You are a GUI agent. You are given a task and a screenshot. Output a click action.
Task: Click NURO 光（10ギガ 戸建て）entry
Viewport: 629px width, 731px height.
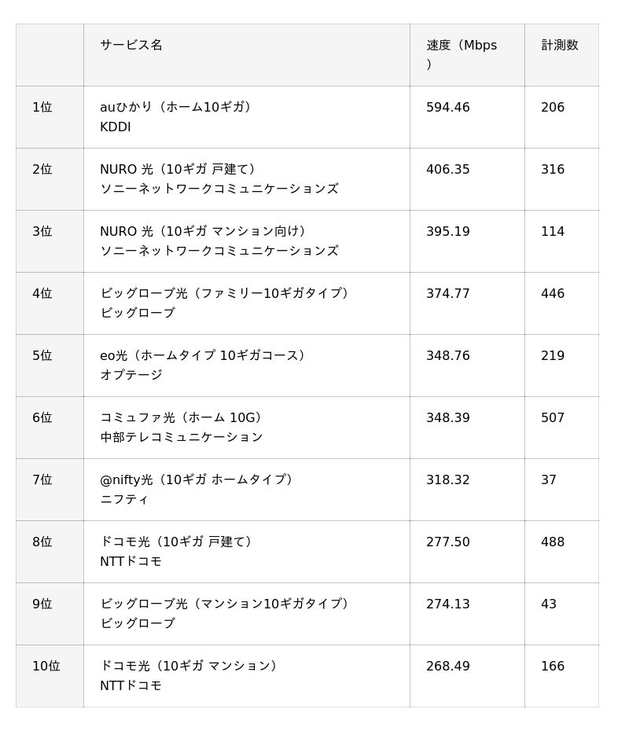coord(178,170)
